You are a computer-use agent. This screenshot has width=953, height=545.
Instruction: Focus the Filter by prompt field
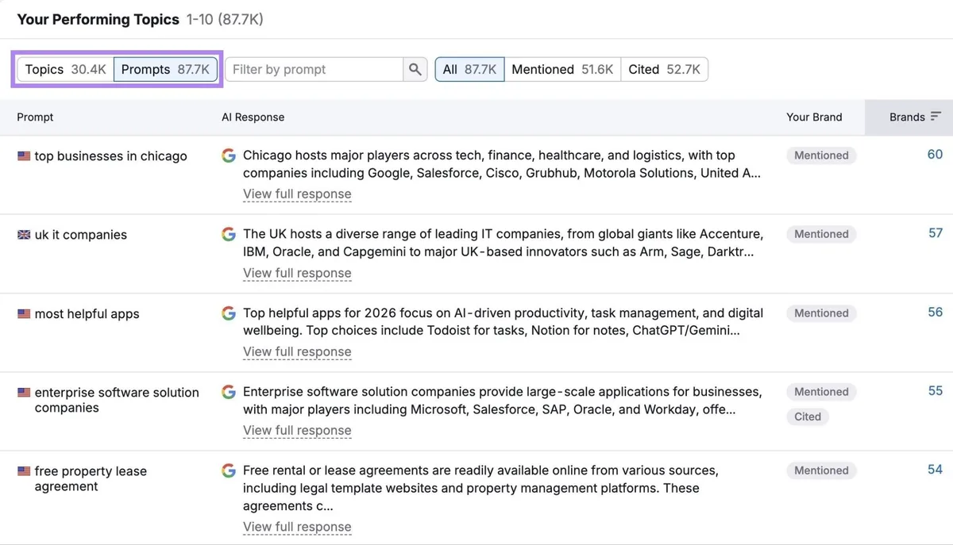coord(314,70)
